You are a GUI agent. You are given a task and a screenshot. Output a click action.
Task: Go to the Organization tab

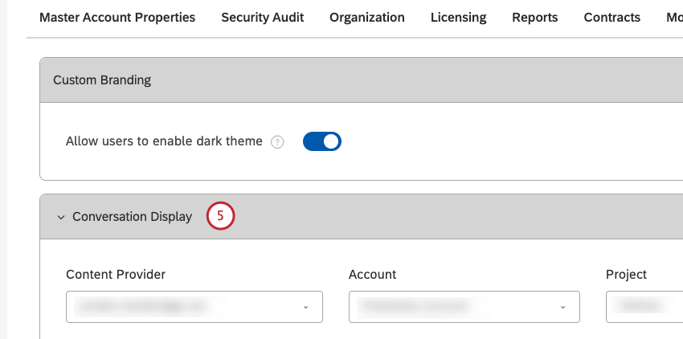[x=367, y=17]
